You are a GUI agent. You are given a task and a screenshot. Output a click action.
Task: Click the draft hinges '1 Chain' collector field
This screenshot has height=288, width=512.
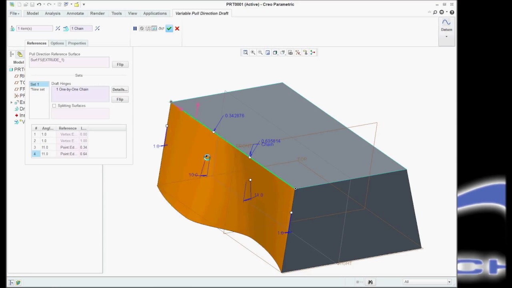(x=81, y=28)
